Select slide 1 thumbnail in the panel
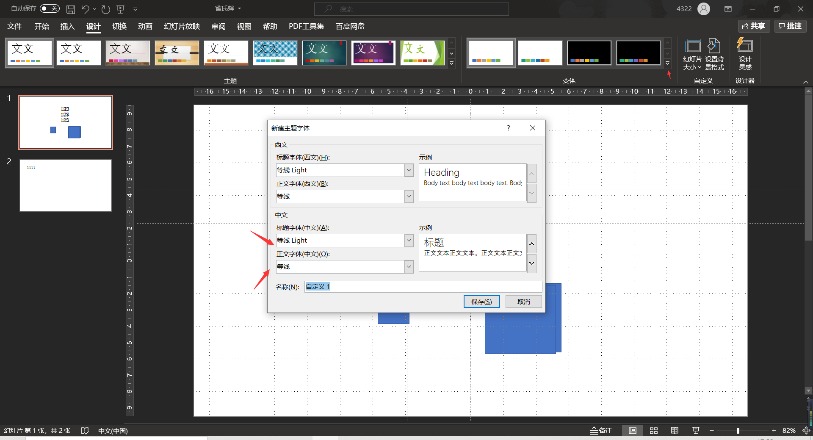The image size is (813, 440). click(66, 122)
